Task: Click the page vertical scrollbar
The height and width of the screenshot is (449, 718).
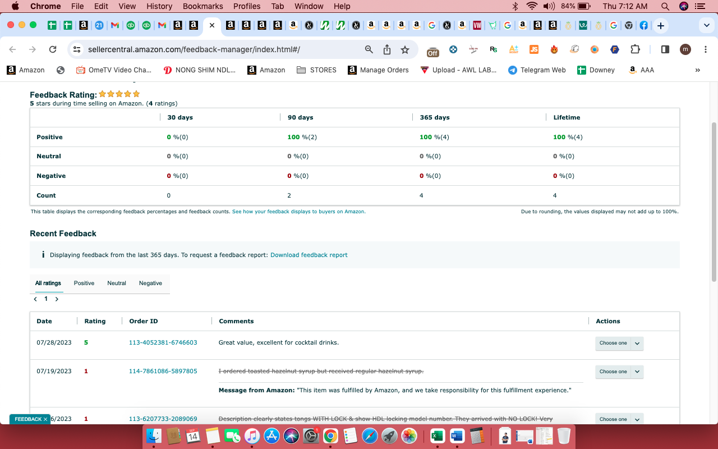Action: click(714, 201)
